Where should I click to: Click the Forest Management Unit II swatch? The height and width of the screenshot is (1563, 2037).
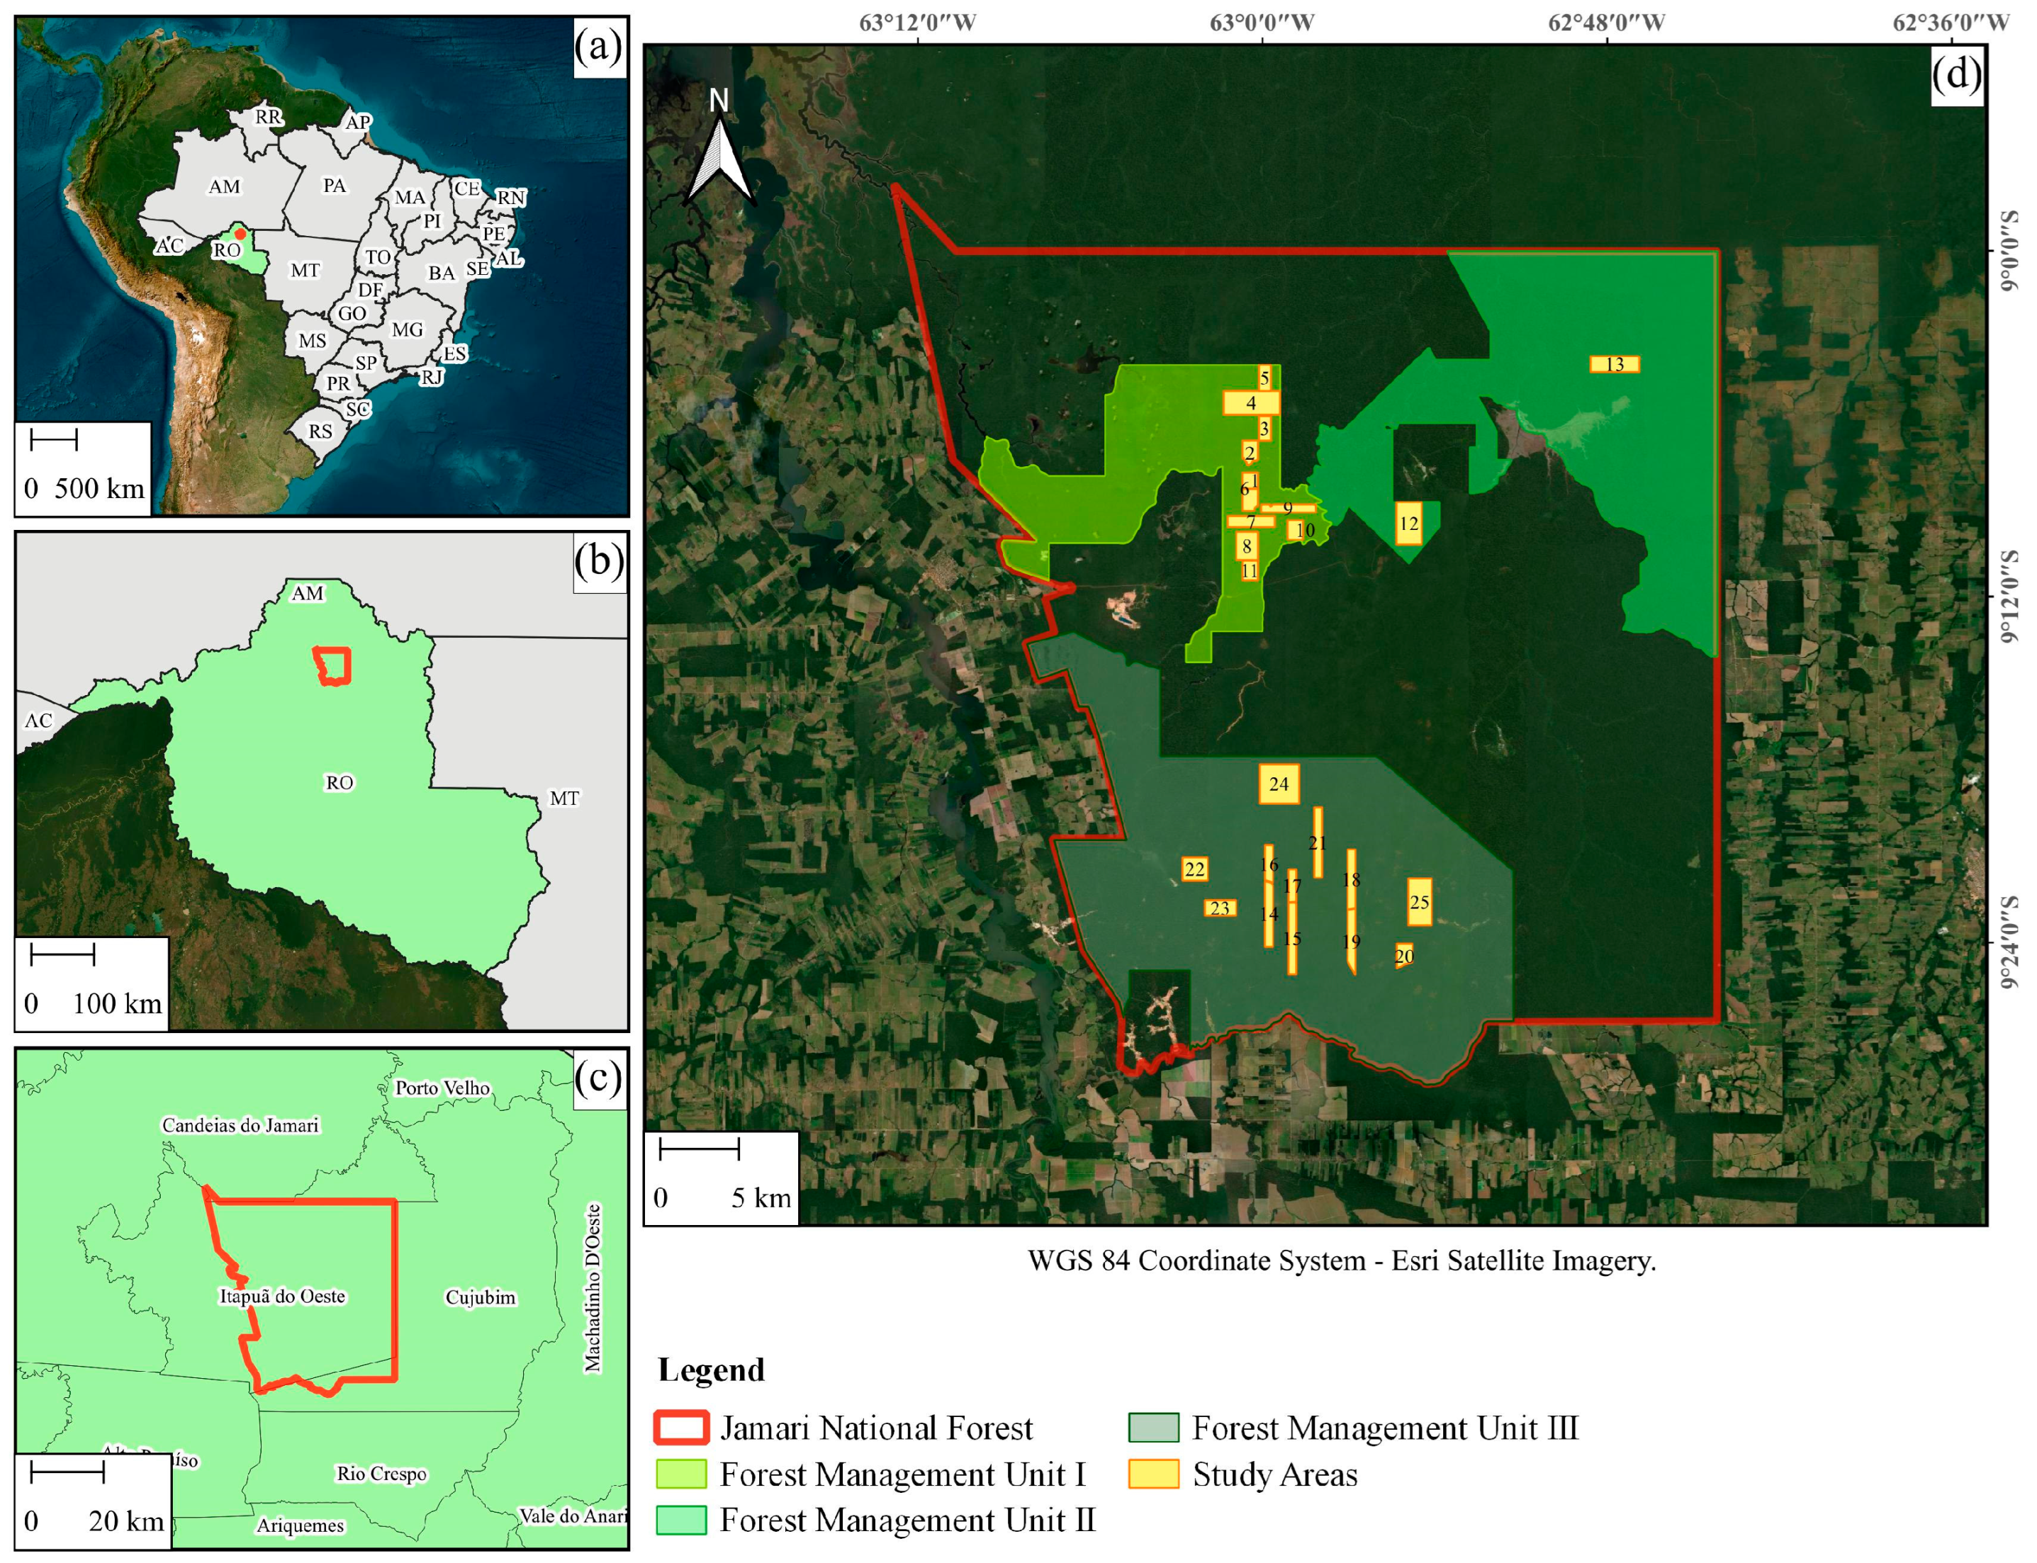coord(681,1520)
